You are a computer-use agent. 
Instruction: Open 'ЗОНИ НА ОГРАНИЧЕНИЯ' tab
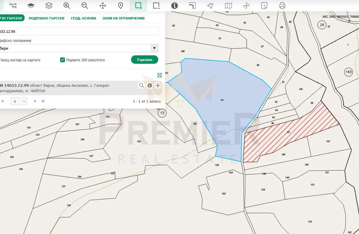tap(123, 18)
